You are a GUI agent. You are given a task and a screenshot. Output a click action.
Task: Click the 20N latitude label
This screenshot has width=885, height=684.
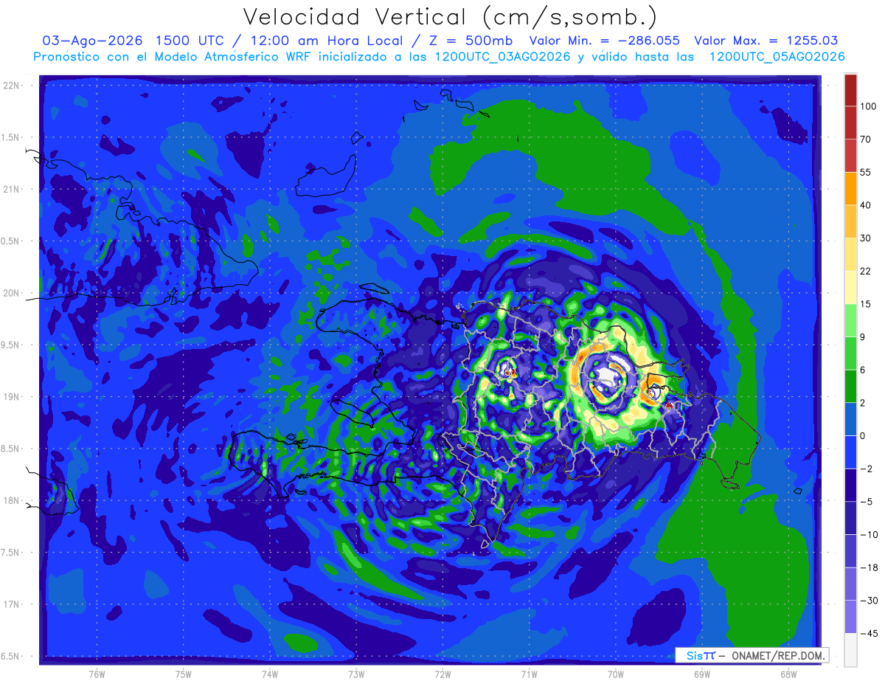12,293
